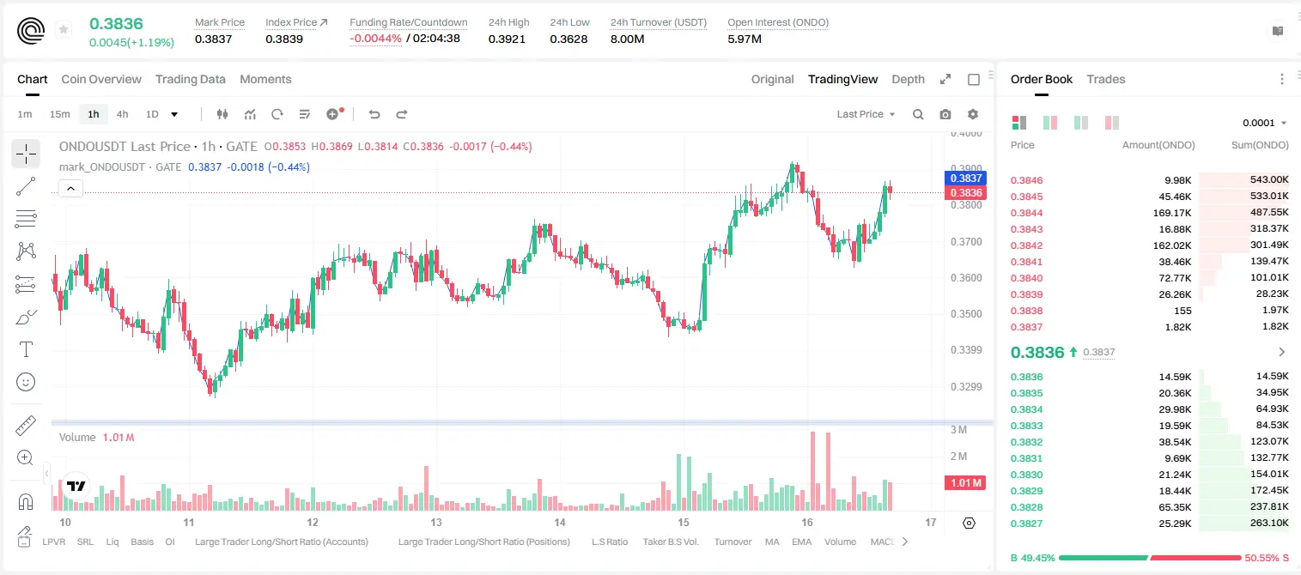Expand chart to fullscreen
Image resolution: width=1301 pixels, height=575 pixels.
[x=945, y=79]
